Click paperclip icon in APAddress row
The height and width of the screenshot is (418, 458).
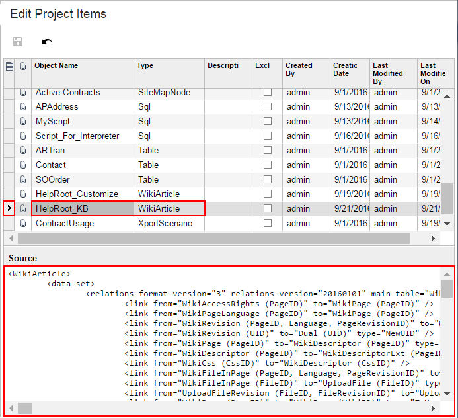pos(22,107)
